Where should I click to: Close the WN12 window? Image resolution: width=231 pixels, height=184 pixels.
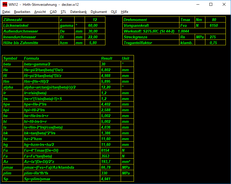(x=224, y=5)
